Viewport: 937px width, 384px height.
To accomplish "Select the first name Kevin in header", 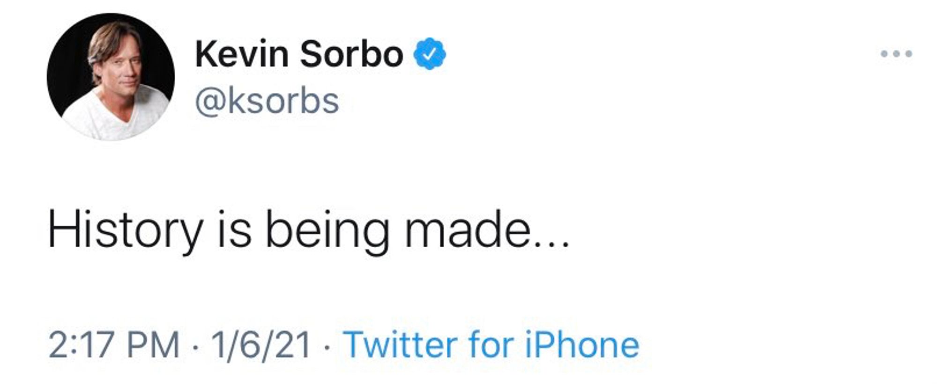I will click(x=242, y=54).
